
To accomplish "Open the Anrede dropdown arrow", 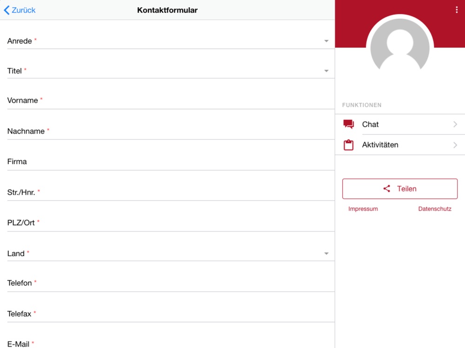I will (326, 41).
